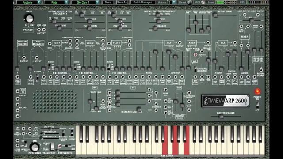Image resolution: width=283 pixels, height=159 pixels.
Task: Click the VCO-1 Fine Tune slider handle
Action: pos(59,28)
